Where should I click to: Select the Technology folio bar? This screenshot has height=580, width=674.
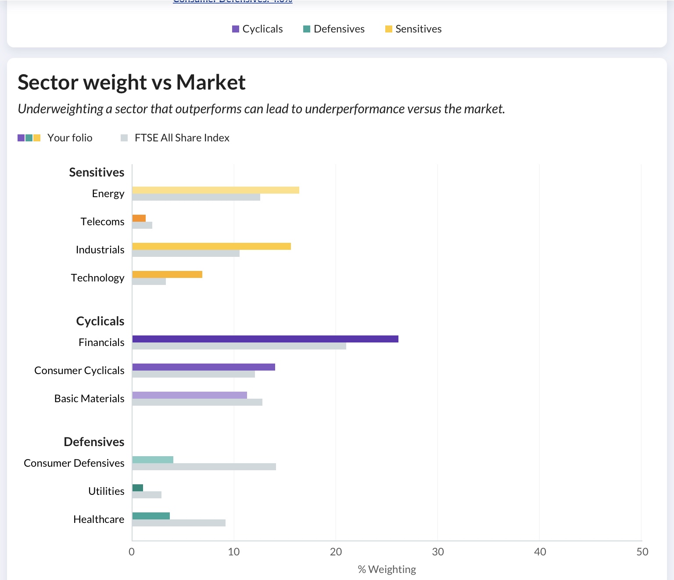(167, 274)
